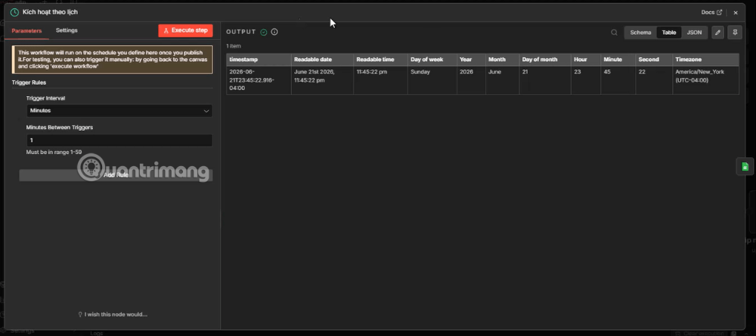Screen dimensions: 756x336
Task: Click the Hour value 23 cell
Action: (586, 80)
